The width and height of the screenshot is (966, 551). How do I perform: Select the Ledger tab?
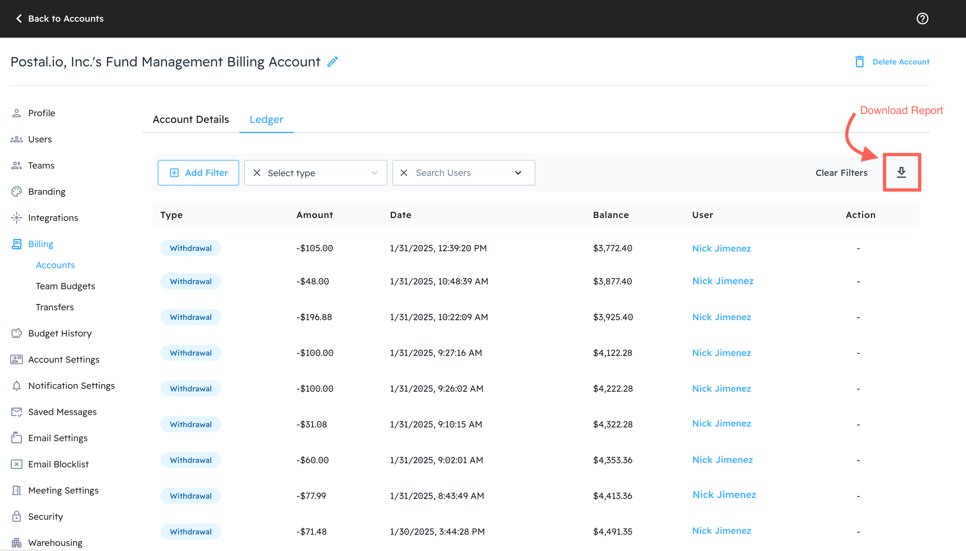266,120
